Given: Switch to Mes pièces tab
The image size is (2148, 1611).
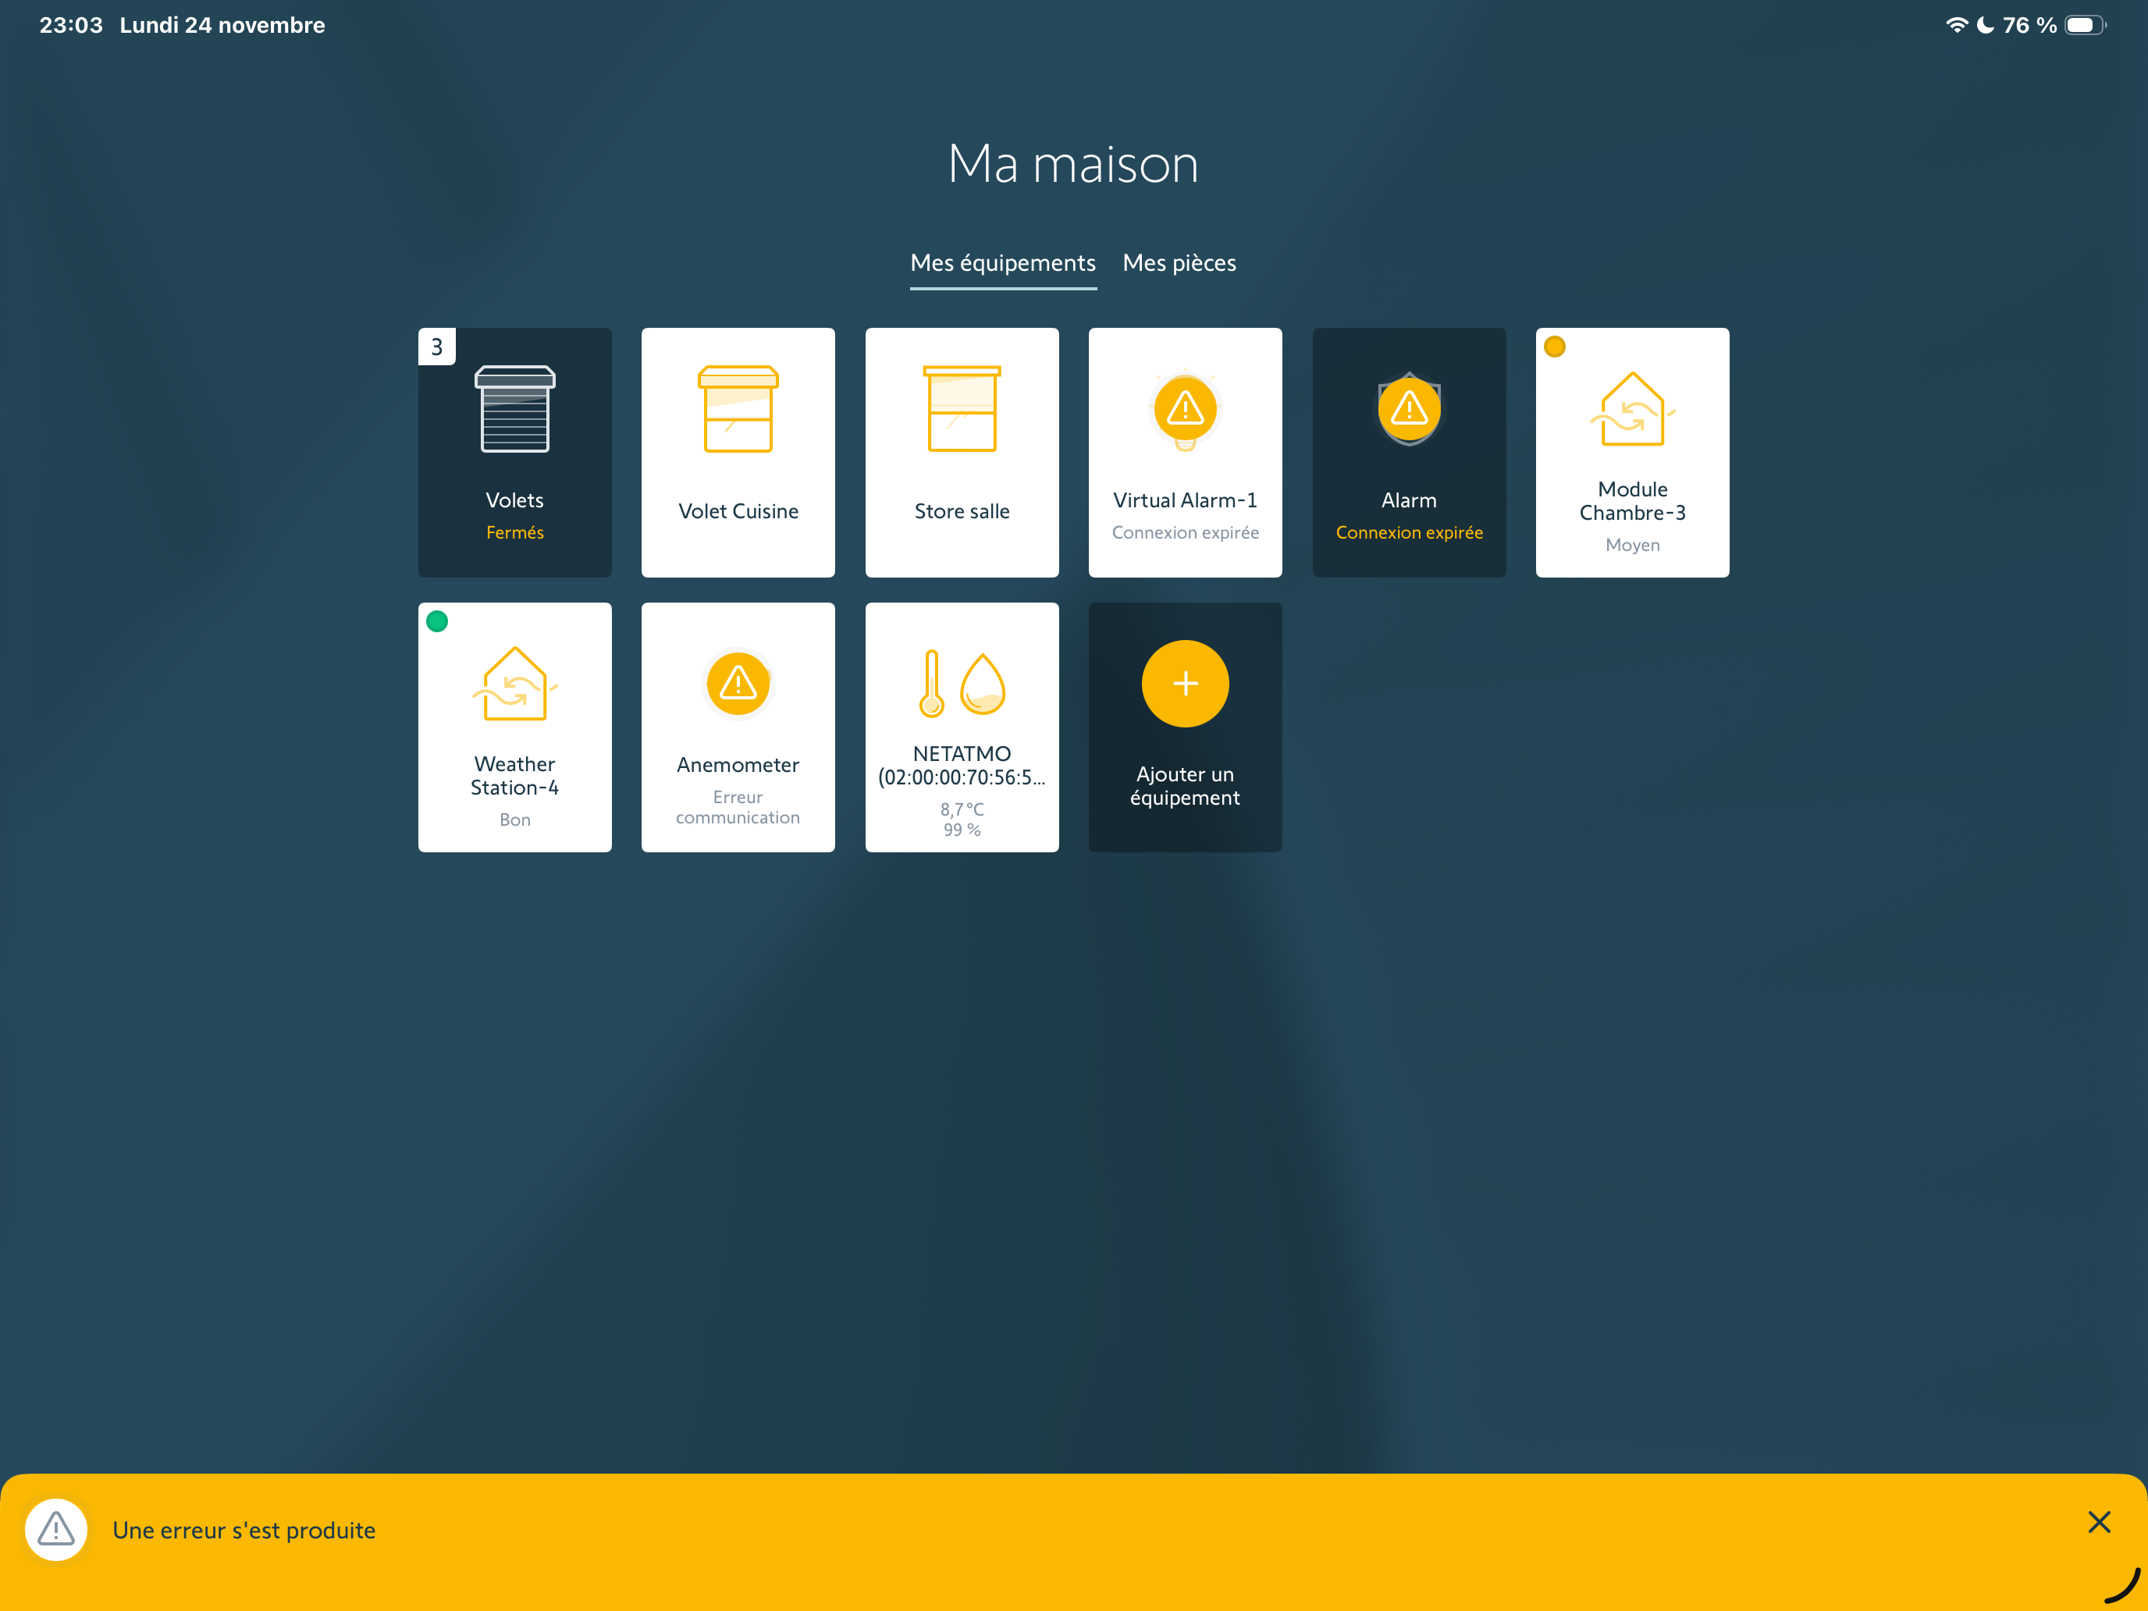Looking at the screenshot, I should coord(1179,263).
